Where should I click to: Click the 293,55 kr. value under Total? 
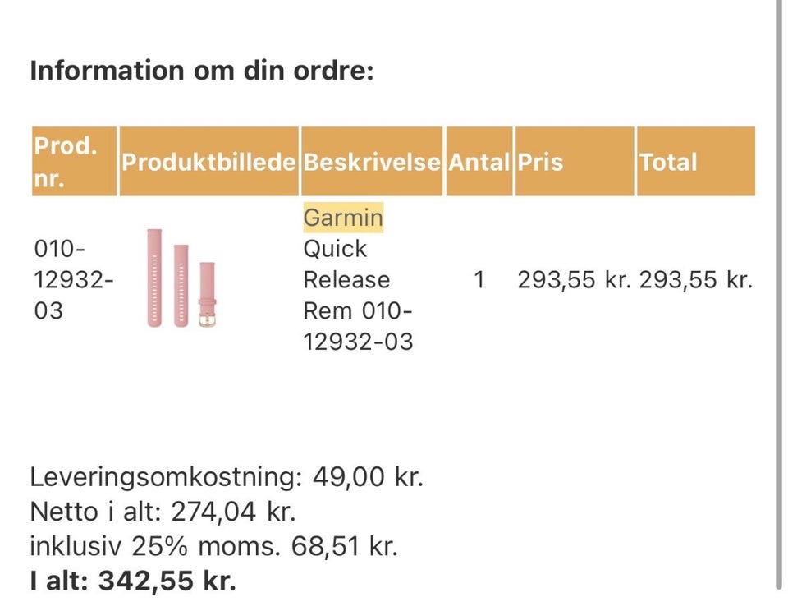pos(696,280)
